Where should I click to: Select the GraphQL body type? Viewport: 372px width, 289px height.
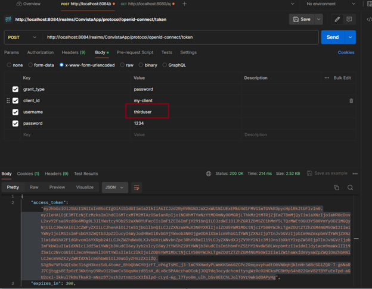(x=165, y=65)
